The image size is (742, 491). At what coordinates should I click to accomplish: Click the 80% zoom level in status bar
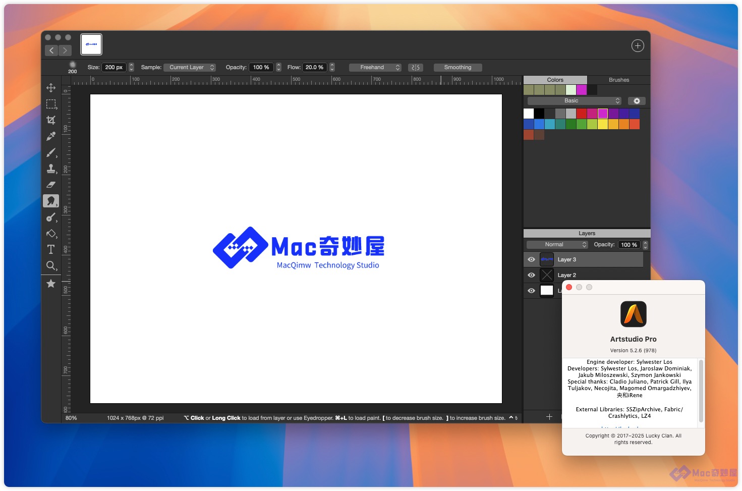[x=71, y=418]
